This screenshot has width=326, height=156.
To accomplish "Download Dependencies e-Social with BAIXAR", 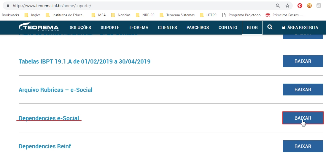I will [x=303, y=118].
